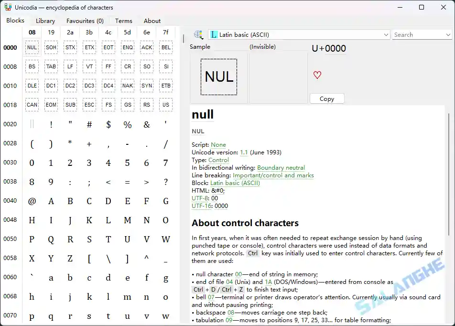Select the NUL cell in the character grid
This screenshot has height=326, width=455.
point(32,47)
